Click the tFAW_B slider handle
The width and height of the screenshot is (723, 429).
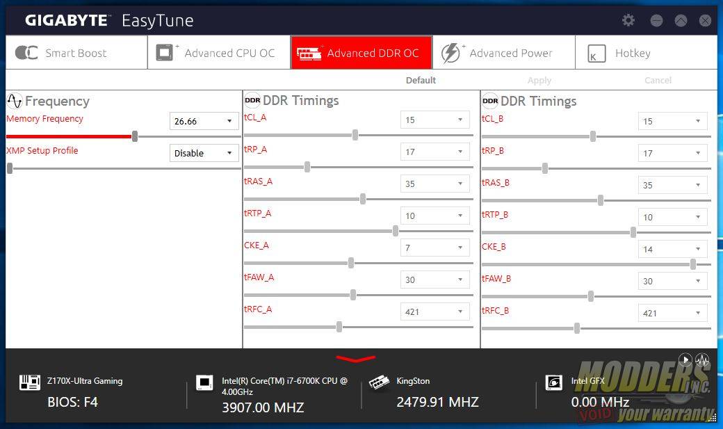(x=591, y=296)
